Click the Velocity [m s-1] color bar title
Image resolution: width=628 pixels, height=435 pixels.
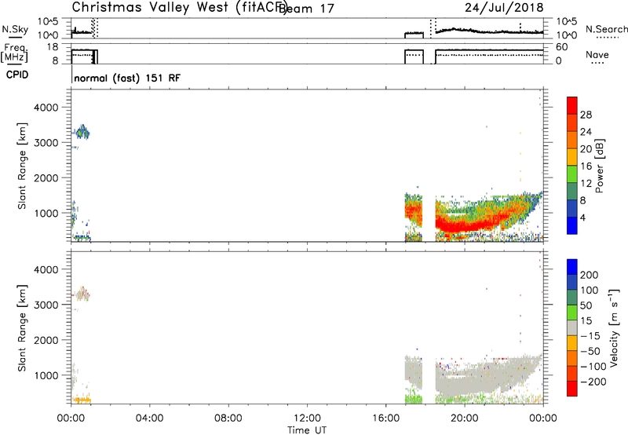(x=614, y=327)
